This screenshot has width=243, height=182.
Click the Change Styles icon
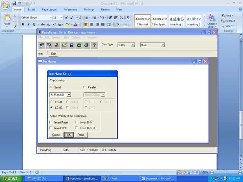coord(212,21)
